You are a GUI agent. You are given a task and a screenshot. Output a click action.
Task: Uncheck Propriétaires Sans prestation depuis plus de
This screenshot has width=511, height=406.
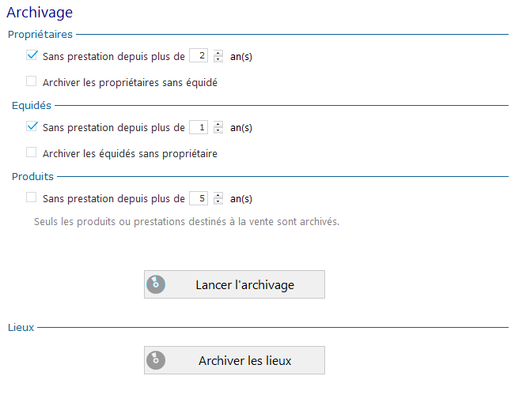coord(32,55)
